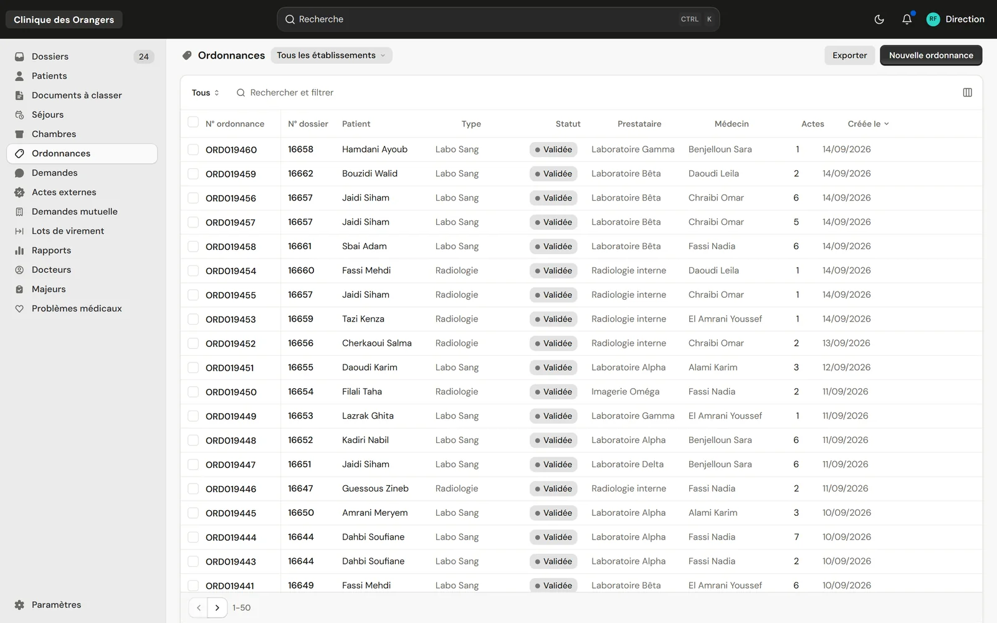
Task: Open notifications bell icon
Action: pyautogui.click(x=907, y=19)
